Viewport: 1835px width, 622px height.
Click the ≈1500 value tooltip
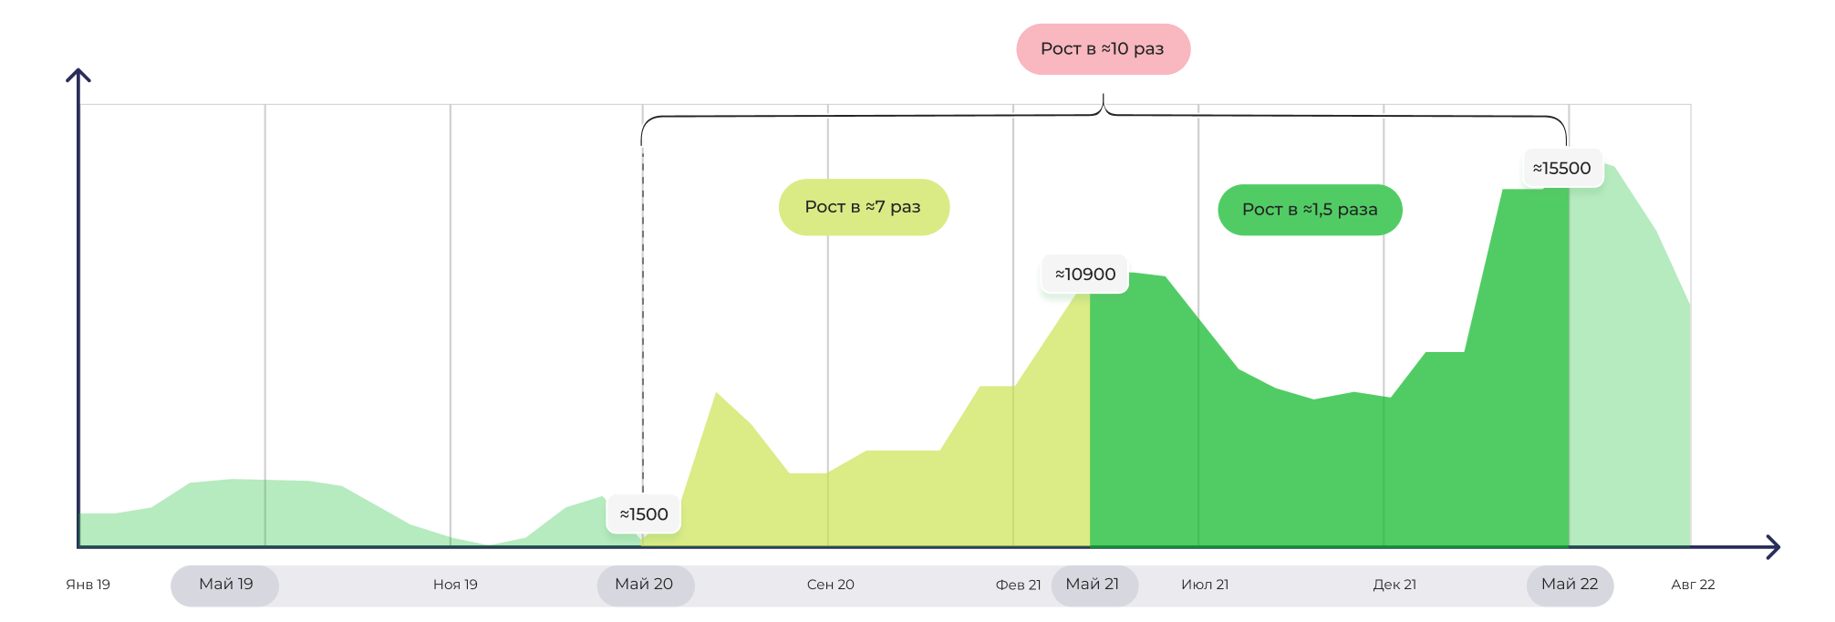[644, 514]
